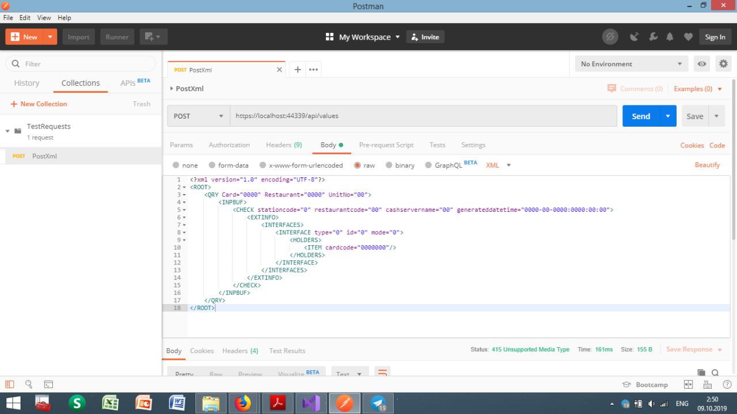This screenshot has height=414, width=737.
Task: Expand the PostXml request description
Action: tap(172, 89)
